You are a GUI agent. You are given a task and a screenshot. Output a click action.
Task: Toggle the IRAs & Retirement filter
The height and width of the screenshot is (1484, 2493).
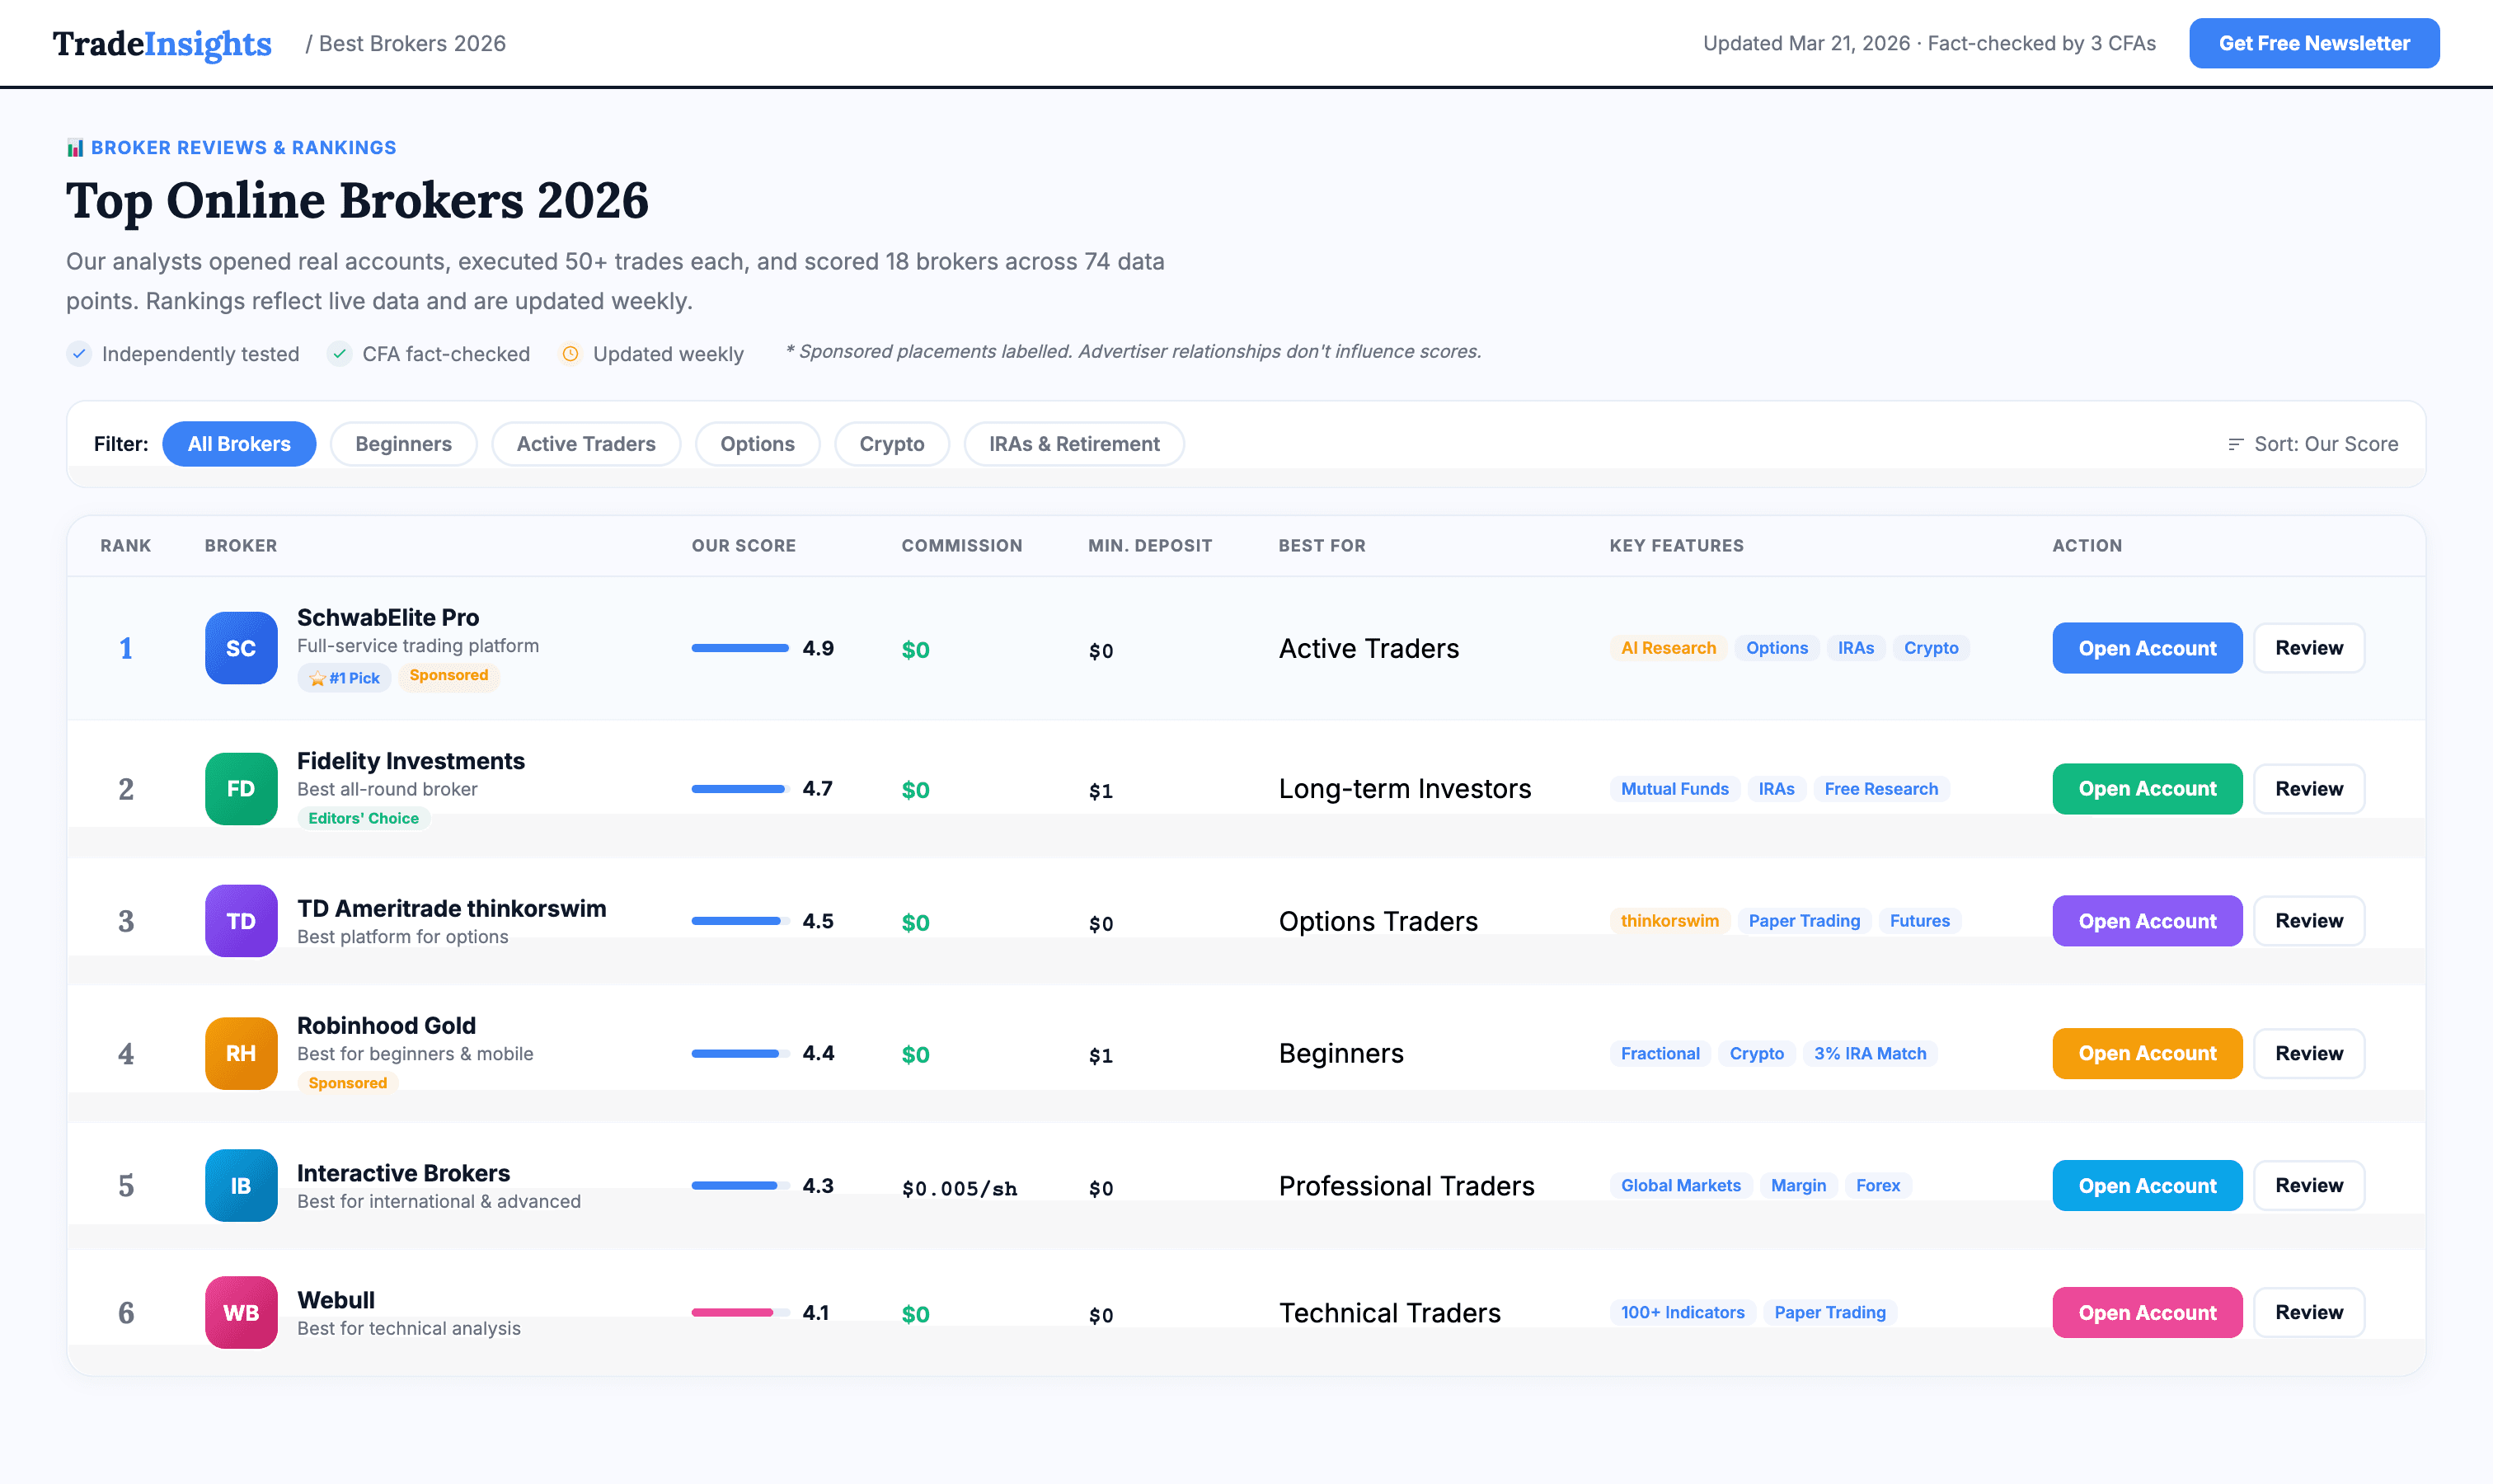click(x=1074, y=443)
